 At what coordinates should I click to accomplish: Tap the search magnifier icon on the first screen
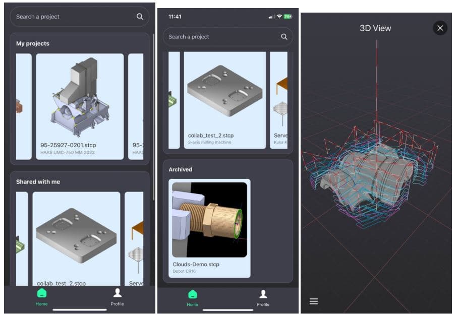click(140, 16)
